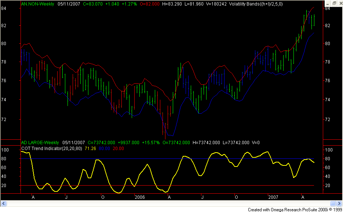Click the red 20.00 threshold value
This screenshot has width=343, height=212.
118,149
